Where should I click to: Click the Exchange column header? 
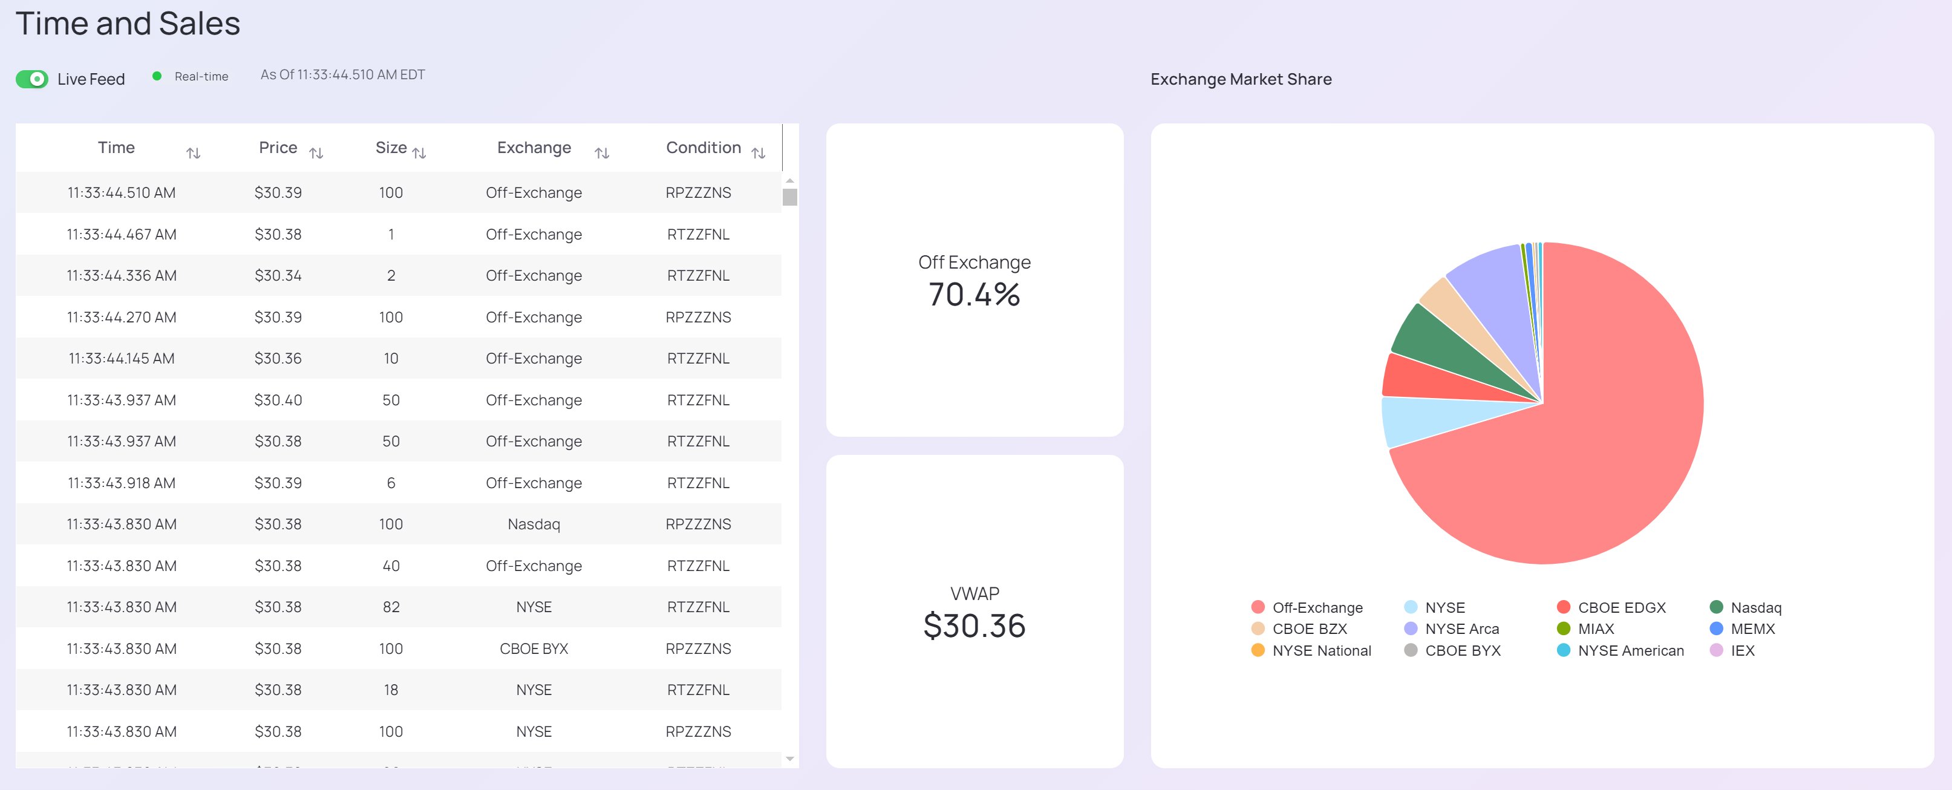[534, 148]
